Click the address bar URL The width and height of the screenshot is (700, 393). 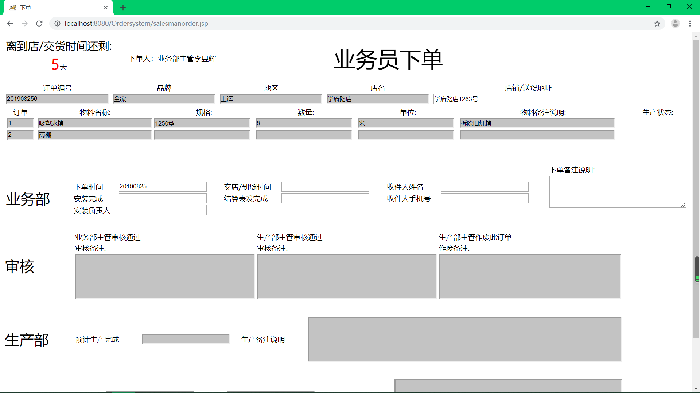tap(136, 24)
